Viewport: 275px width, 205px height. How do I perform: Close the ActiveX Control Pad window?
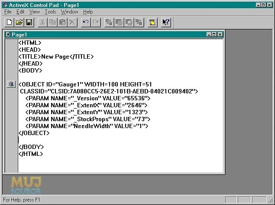coord(269,5)
